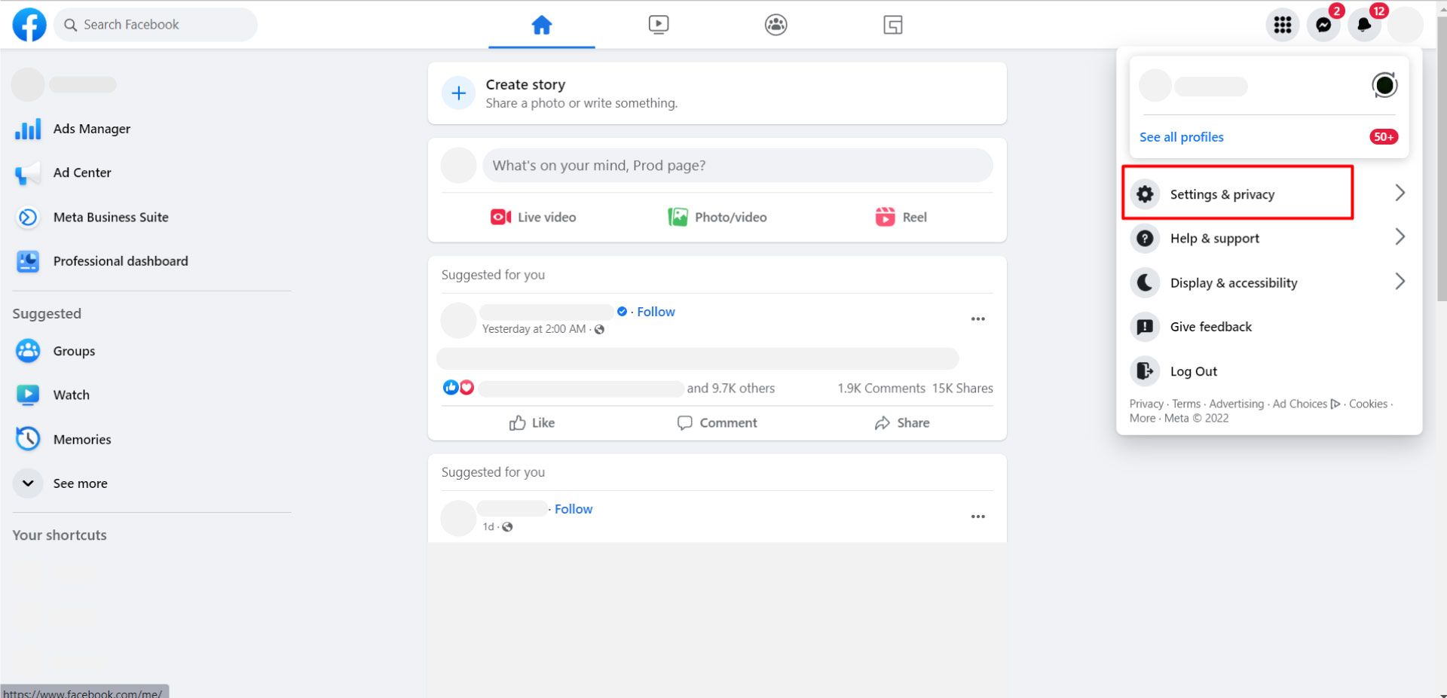Open the Terms footer link
1447x698 pixels.
pos(1186,404)
